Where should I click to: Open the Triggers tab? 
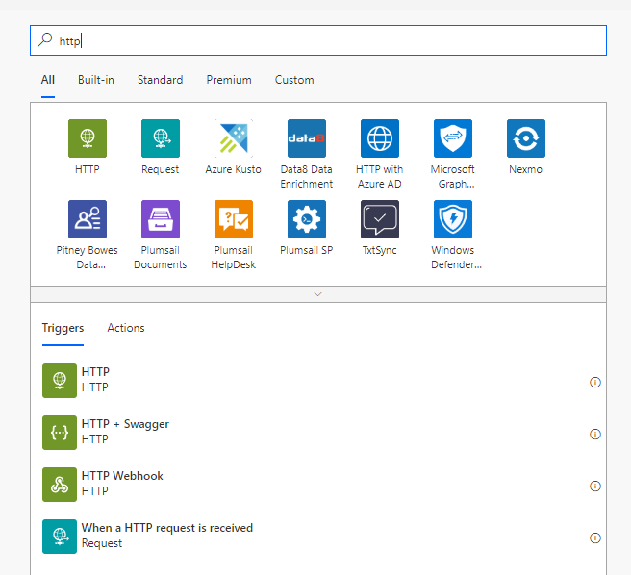tap(63, 328)
